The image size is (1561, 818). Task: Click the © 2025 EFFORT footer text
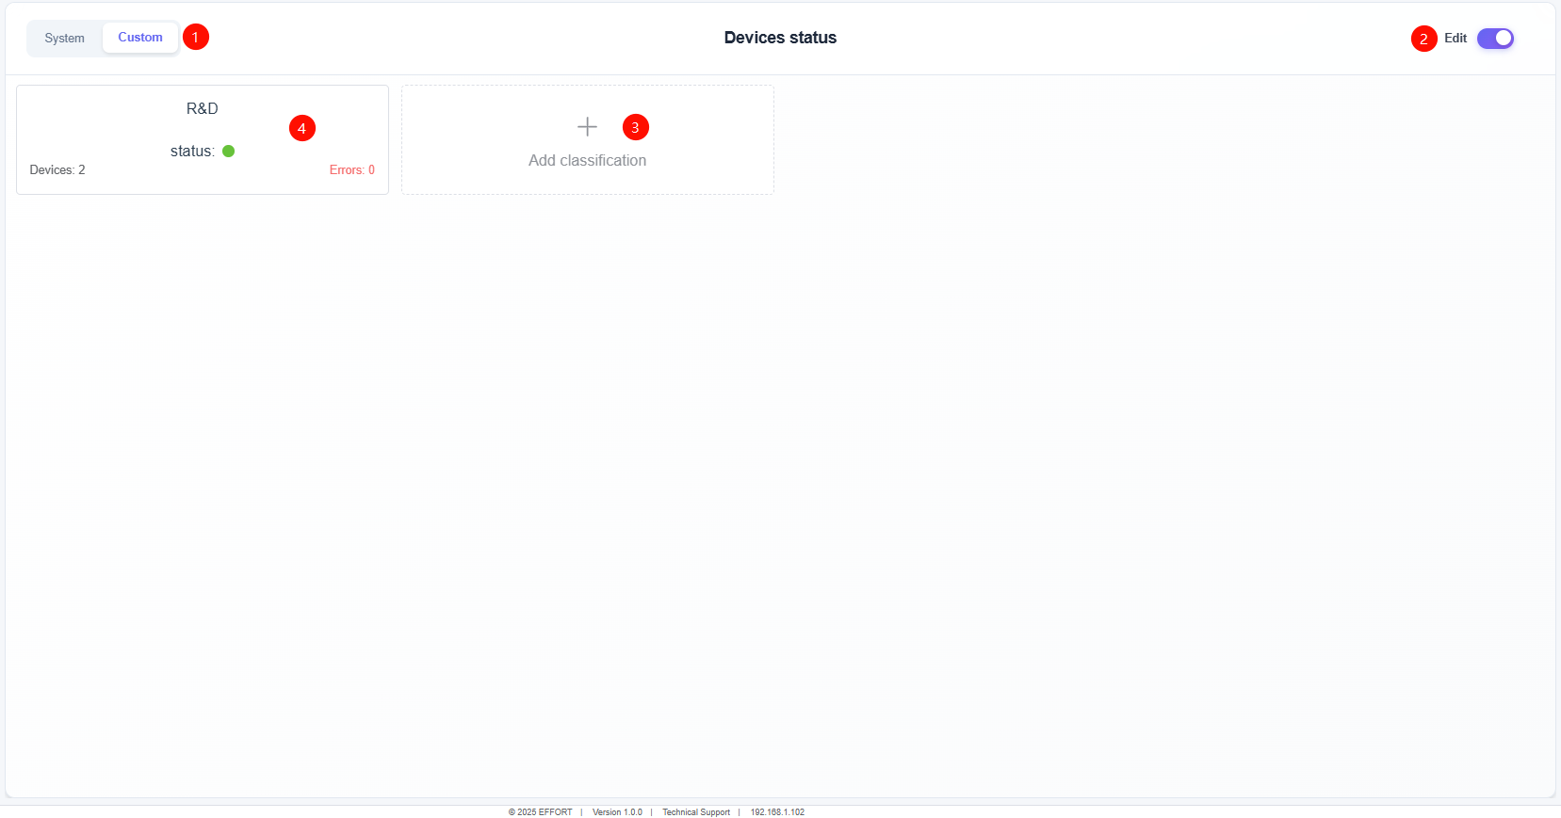pyautogui.click(x=541, y=812)
